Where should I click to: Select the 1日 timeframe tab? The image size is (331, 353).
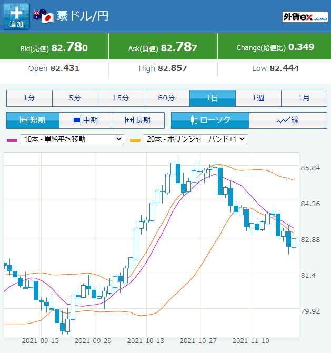[x=213, y=98]
